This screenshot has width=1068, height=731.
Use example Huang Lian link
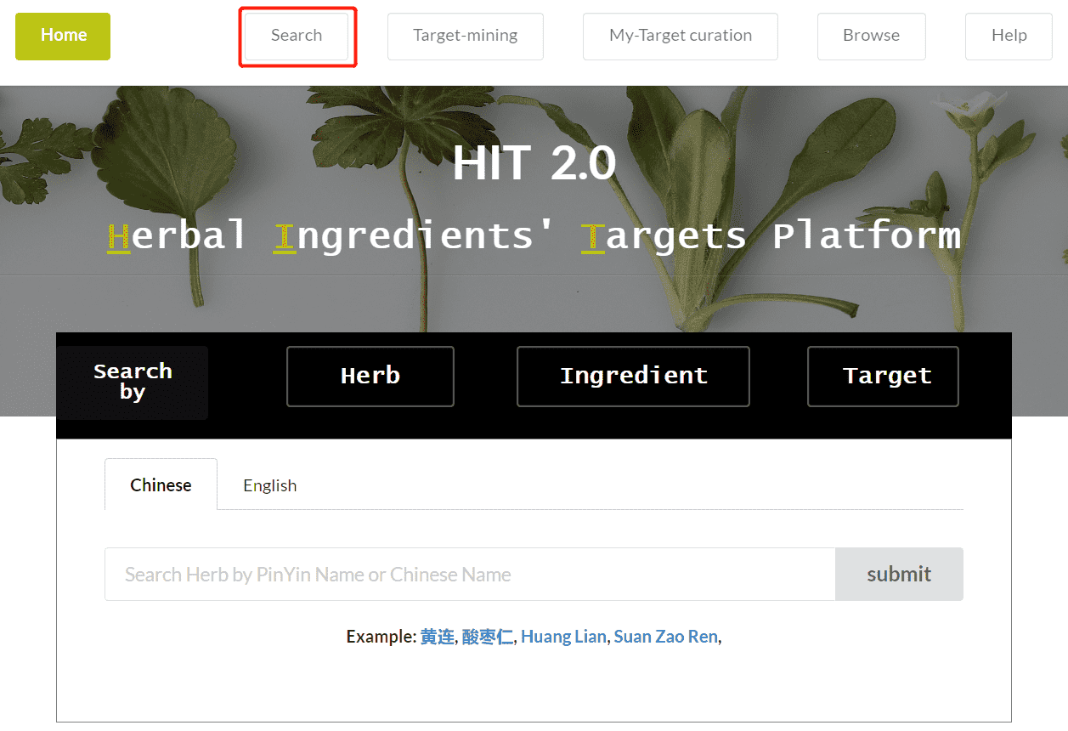point(563,637)
